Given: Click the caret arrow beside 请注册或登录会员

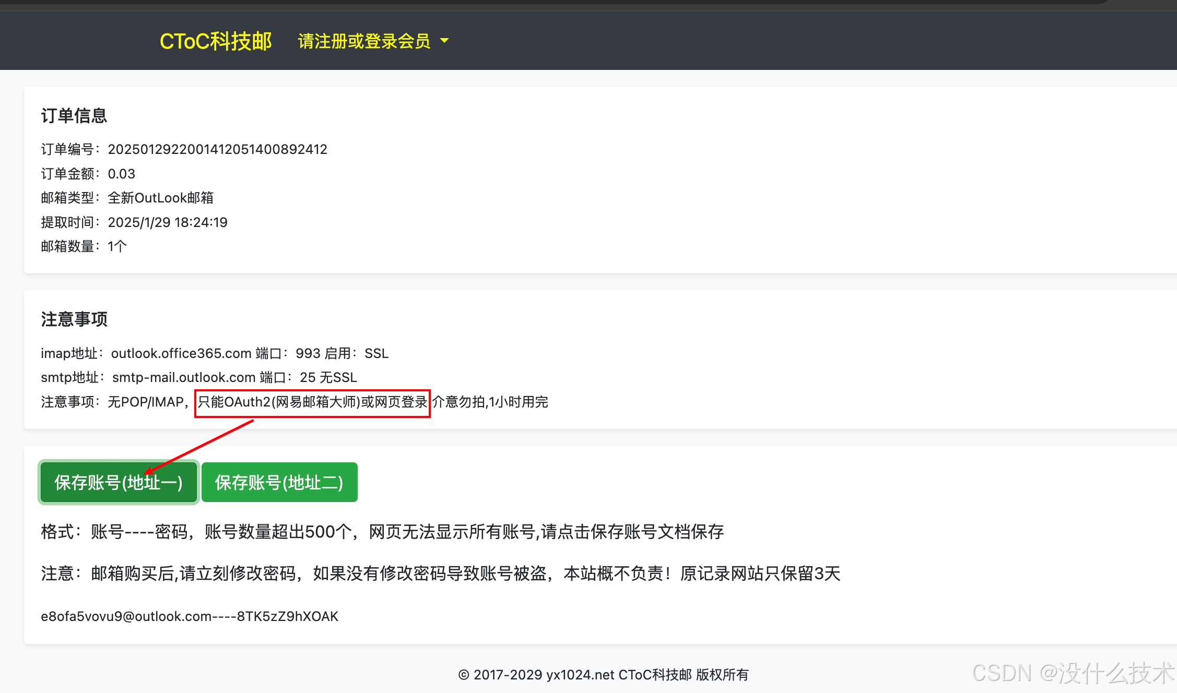Looking at the screenshot, I should pyautogui.click(x=444, y=41).
